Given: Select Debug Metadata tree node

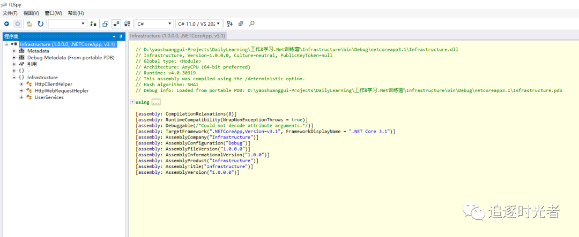Looking at the screenshot, I should point(71,58).
